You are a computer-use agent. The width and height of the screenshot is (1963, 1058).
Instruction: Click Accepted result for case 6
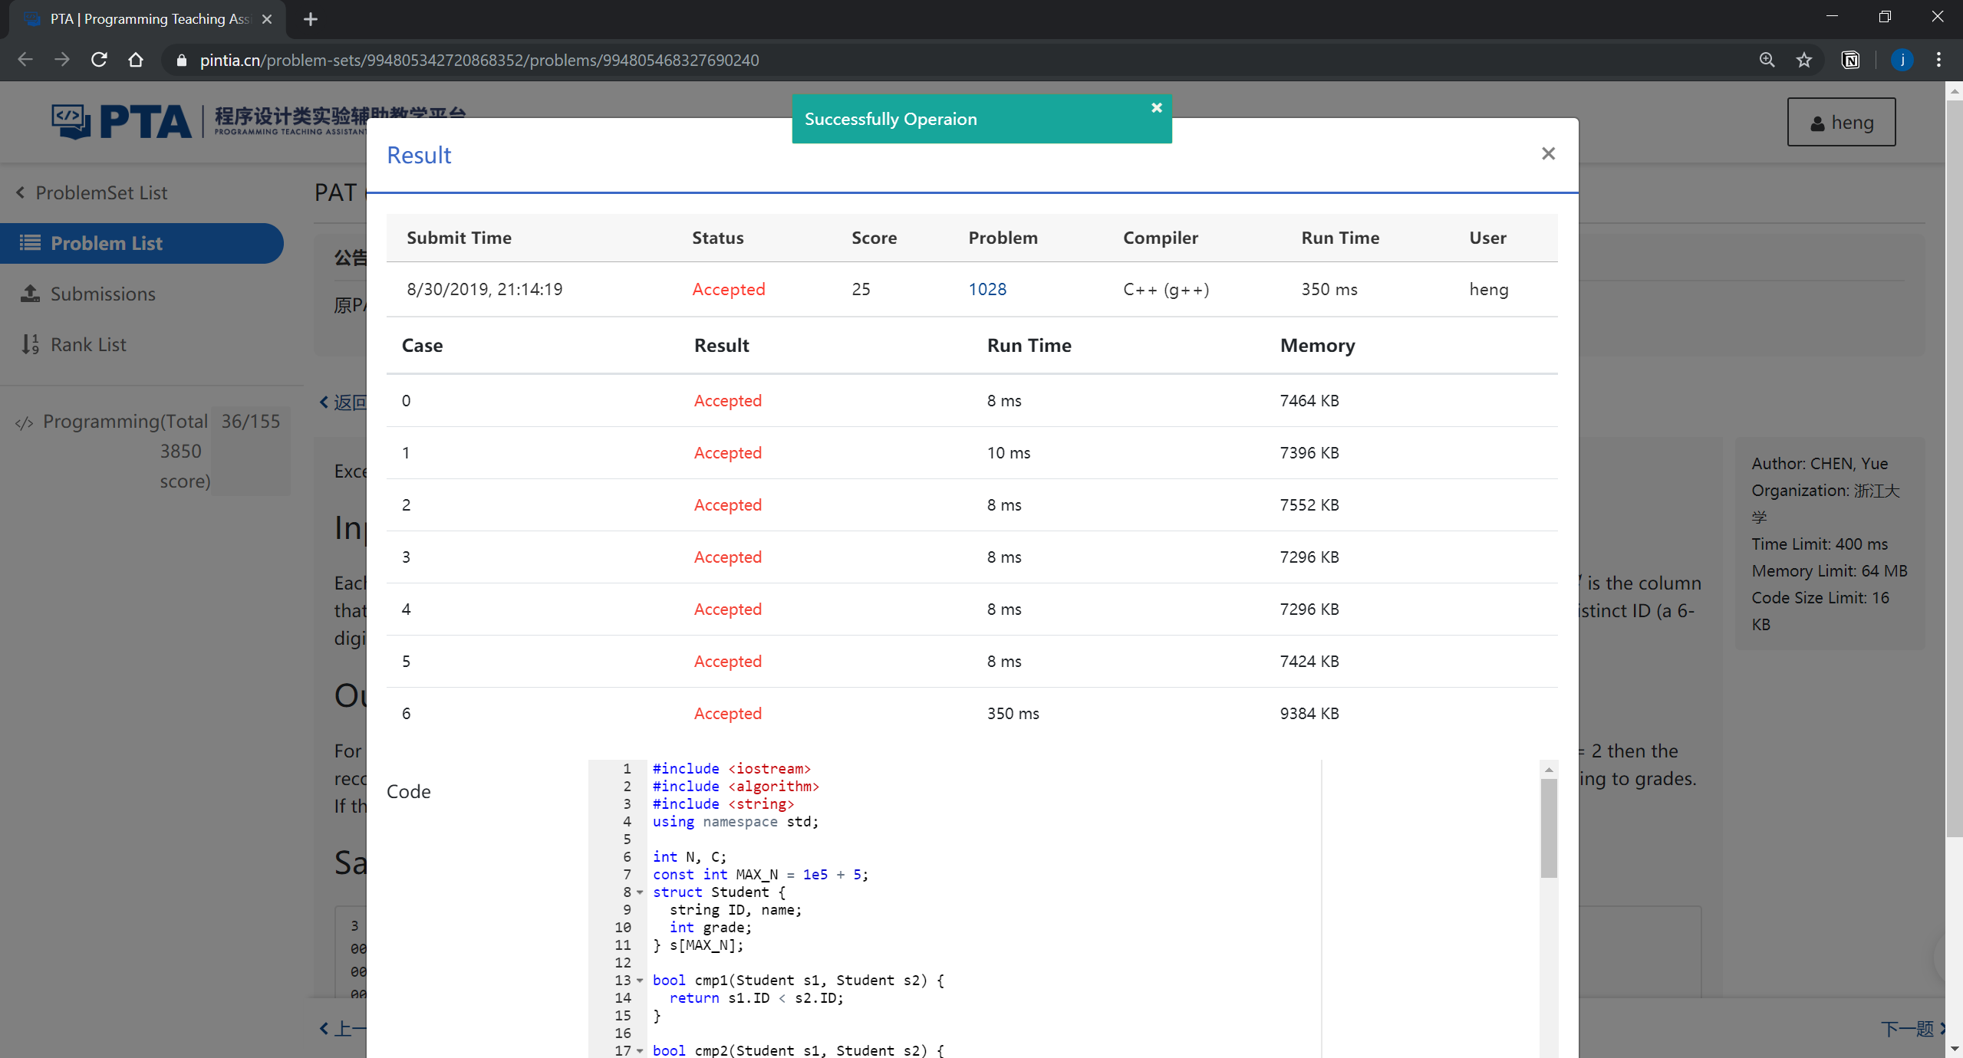click(728, 713)
